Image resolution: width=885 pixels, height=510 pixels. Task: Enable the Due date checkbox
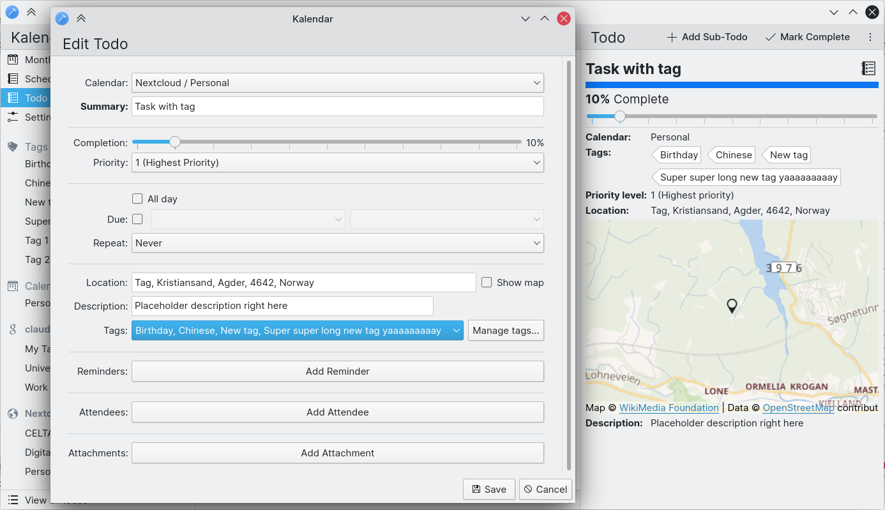pyautogui.click(x=137, y=219)
